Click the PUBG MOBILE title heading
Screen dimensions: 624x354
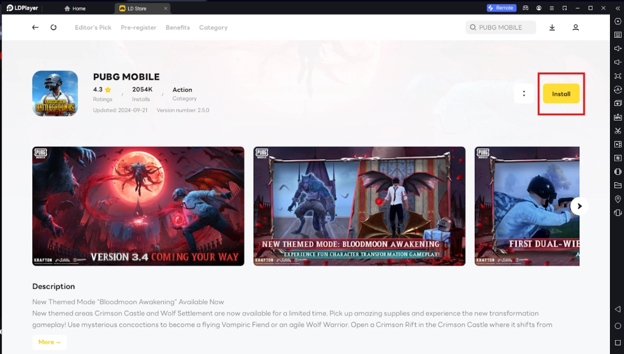(126, 77)
